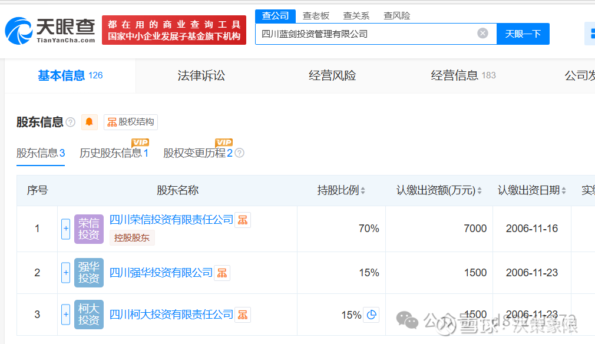Click help icon next to 股东信息 heading
Viewport: 595px width, 344px height.
(x=71, y=123)
